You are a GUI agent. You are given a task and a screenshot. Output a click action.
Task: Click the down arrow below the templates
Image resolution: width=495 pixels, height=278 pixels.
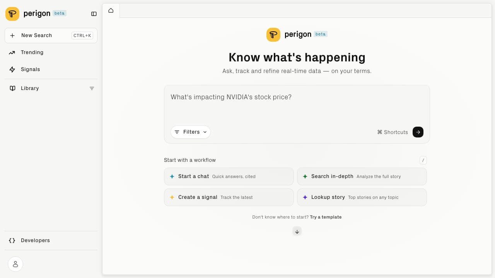pos(297,232)
